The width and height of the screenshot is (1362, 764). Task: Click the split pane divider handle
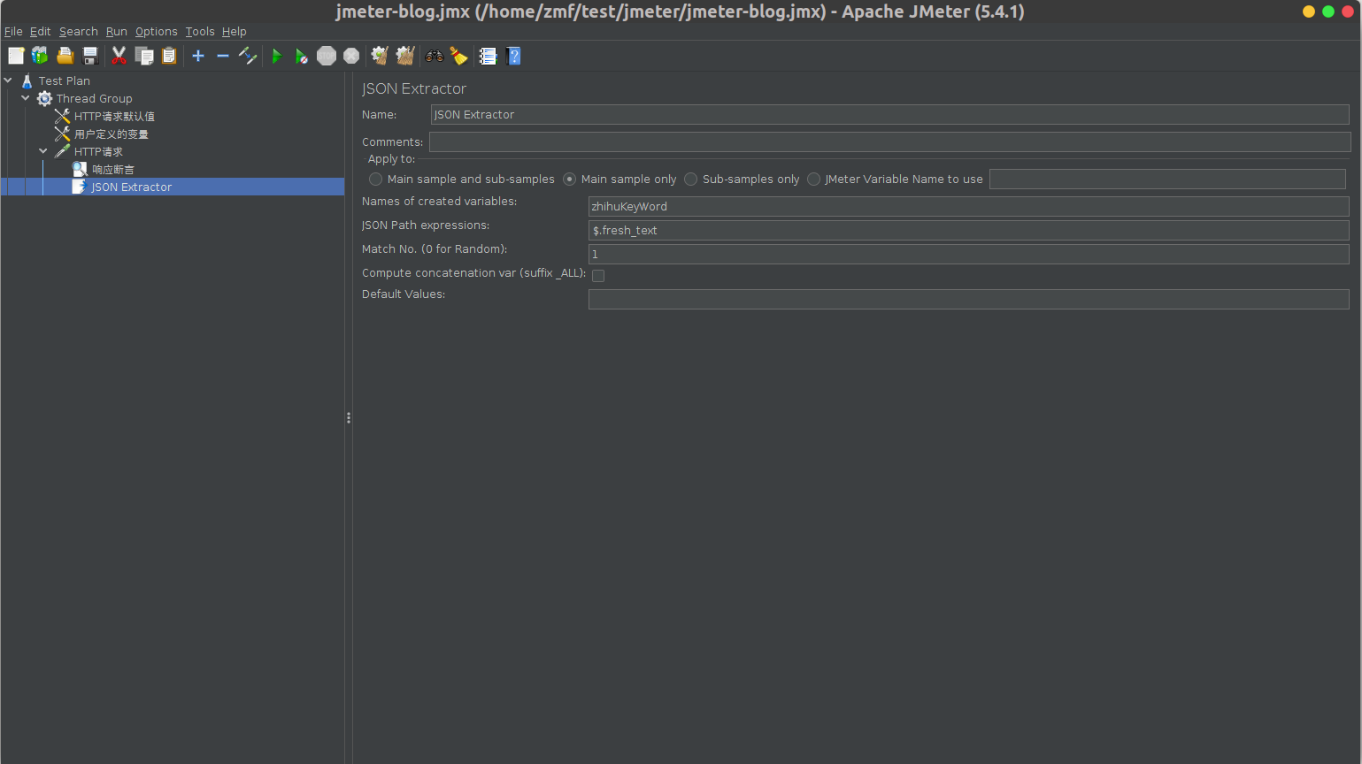coord(349,417)
